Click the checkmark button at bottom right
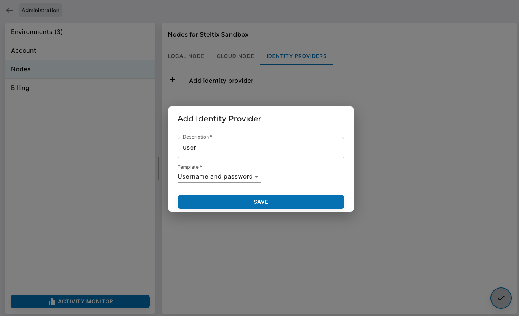Viewport: 519px width, 316px height. click(x=501, y=298)
